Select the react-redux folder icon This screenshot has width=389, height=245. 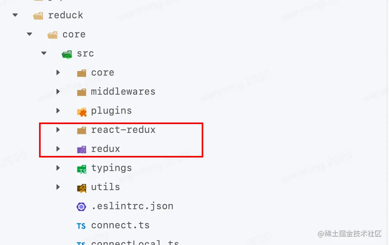(x=81, y=130)
